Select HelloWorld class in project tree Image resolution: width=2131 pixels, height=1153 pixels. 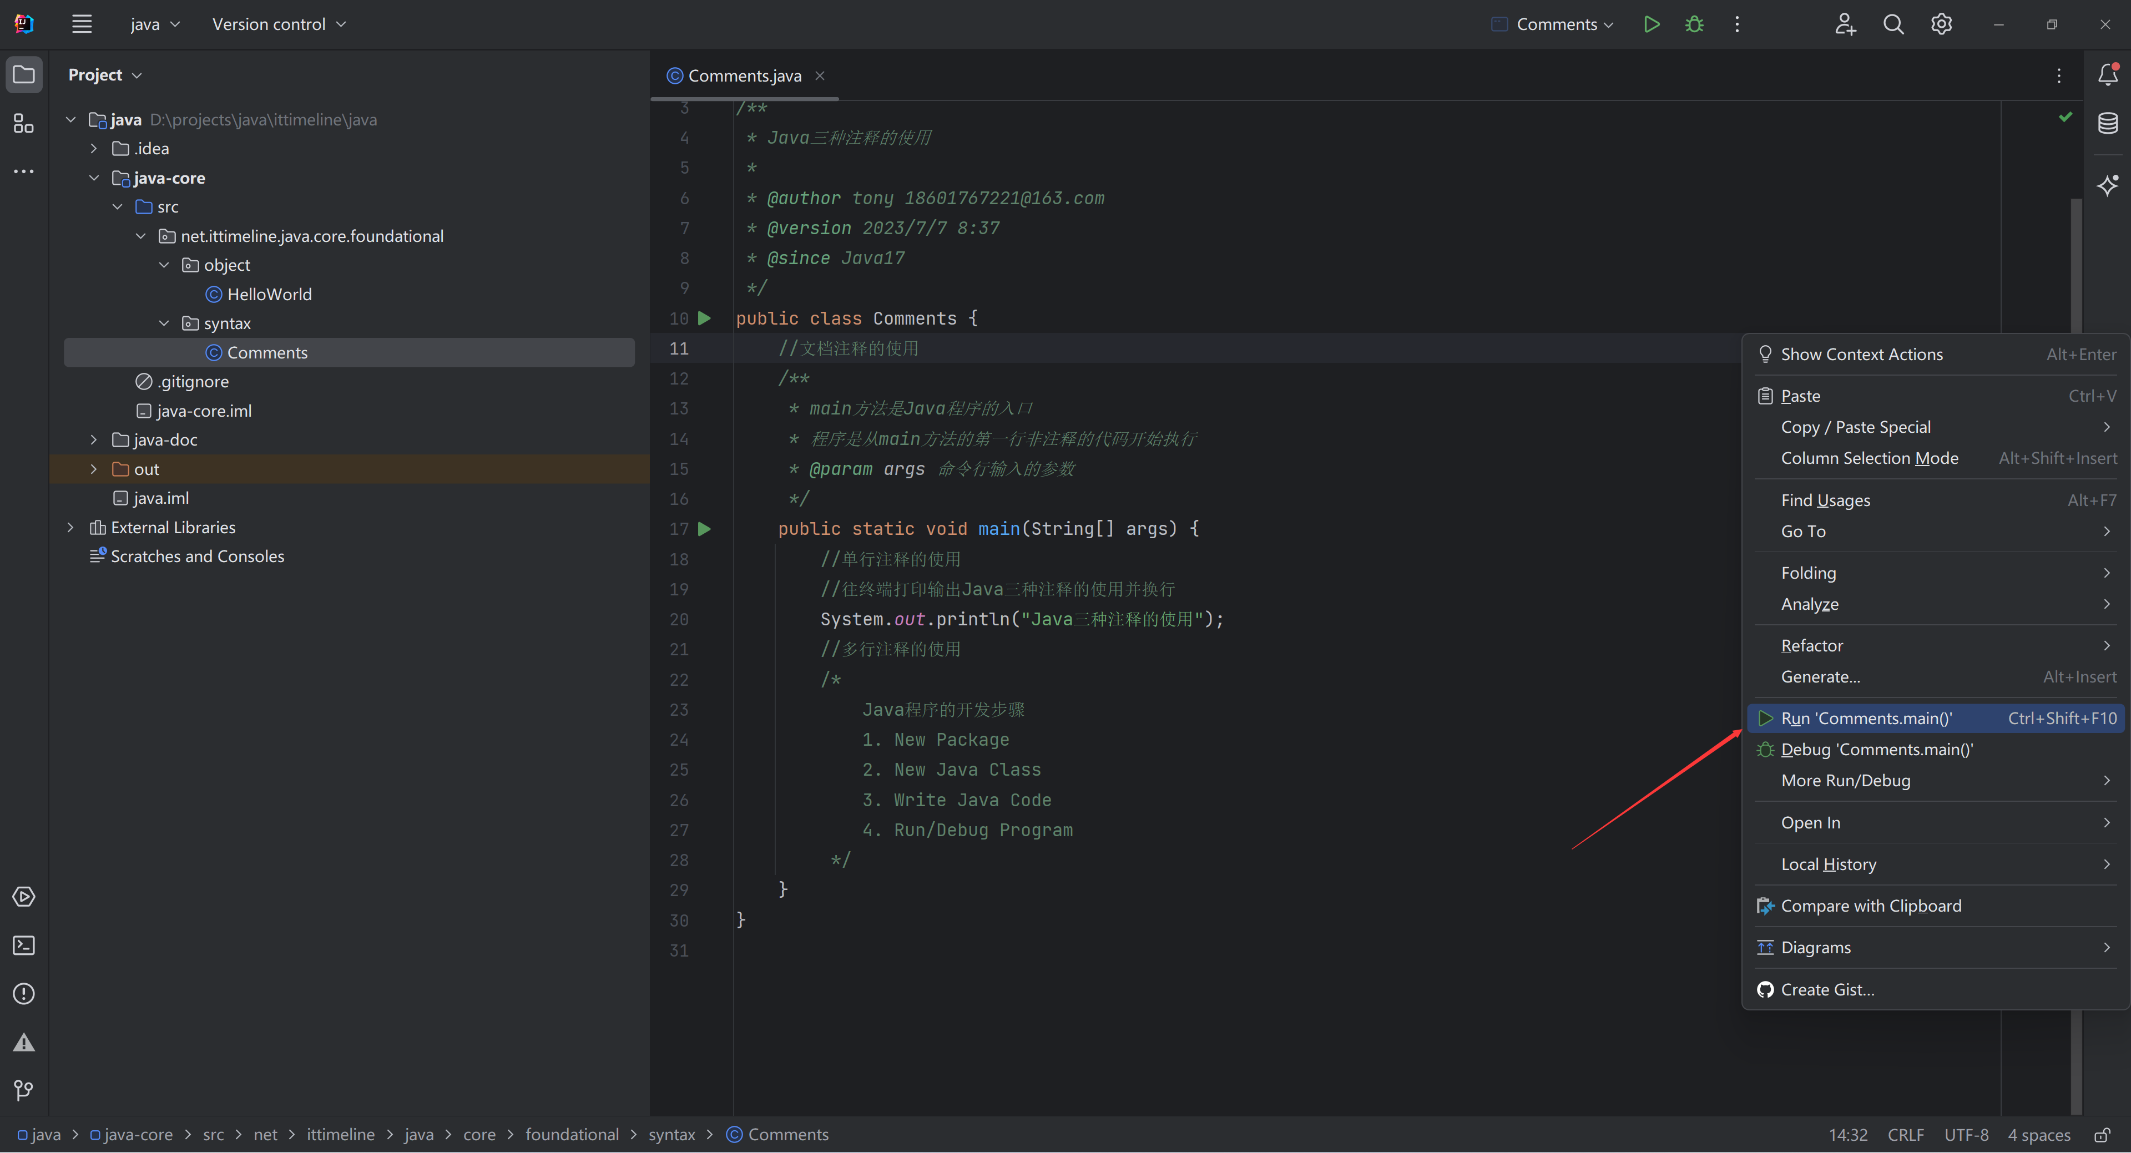pyautogui.click(x=259, y=295)
